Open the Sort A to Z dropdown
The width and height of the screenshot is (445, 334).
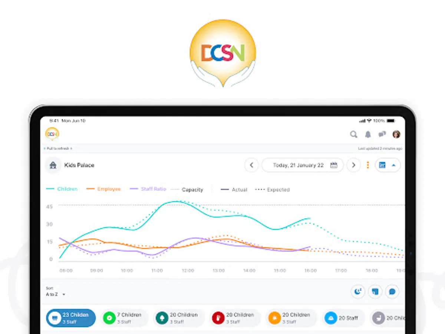tap(56, 292)
